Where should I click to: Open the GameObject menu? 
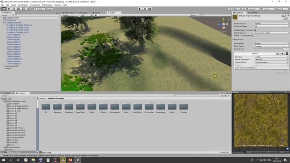[23, 5]
